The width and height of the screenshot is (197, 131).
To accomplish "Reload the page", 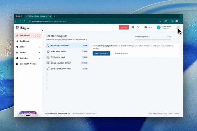I will pos(24,21).
